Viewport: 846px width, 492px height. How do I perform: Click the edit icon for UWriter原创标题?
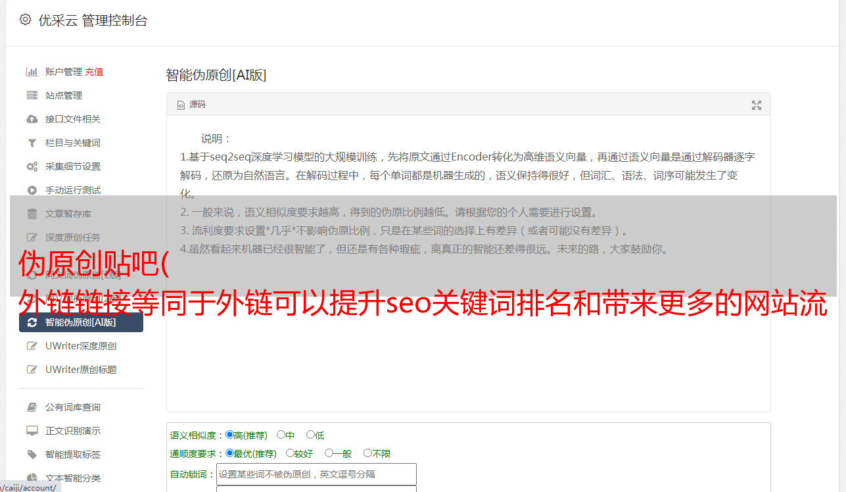click(x=32, y=370)
